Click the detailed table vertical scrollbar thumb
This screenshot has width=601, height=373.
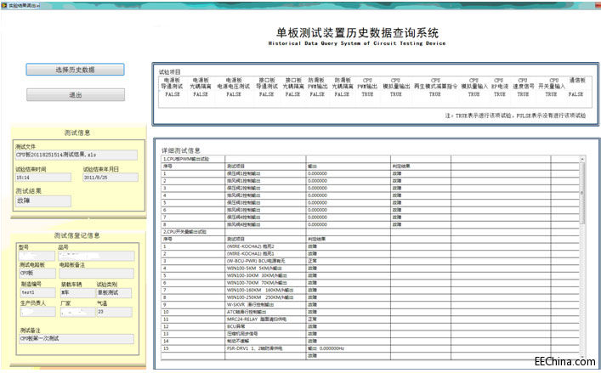click(x=582, y=193)
